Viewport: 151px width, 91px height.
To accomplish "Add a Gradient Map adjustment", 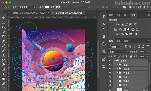I will 135,34.
